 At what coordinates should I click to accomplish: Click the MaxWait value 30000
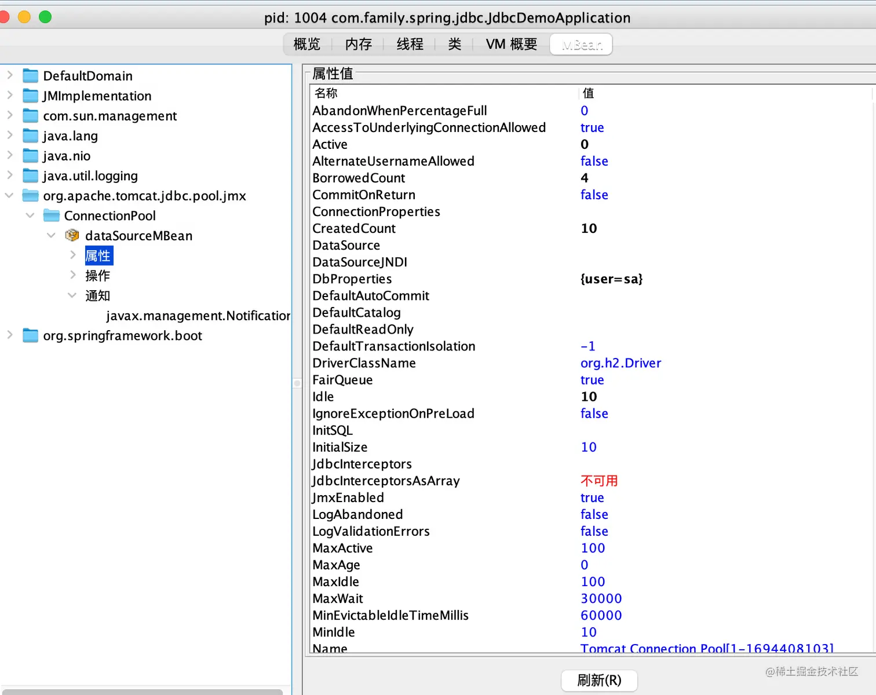pos(601,598)
